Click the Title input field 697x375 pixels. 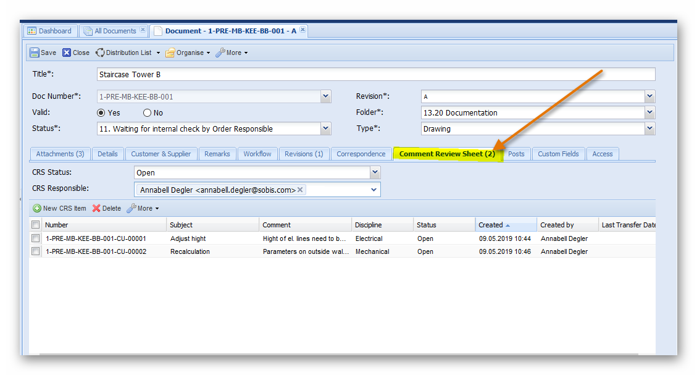pos(375,75)
